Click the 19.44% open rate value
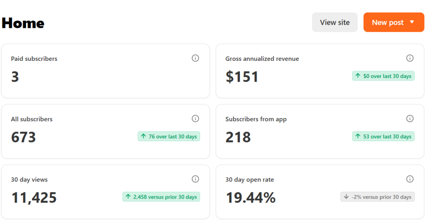Screen dimensions: 431x223 250,198
